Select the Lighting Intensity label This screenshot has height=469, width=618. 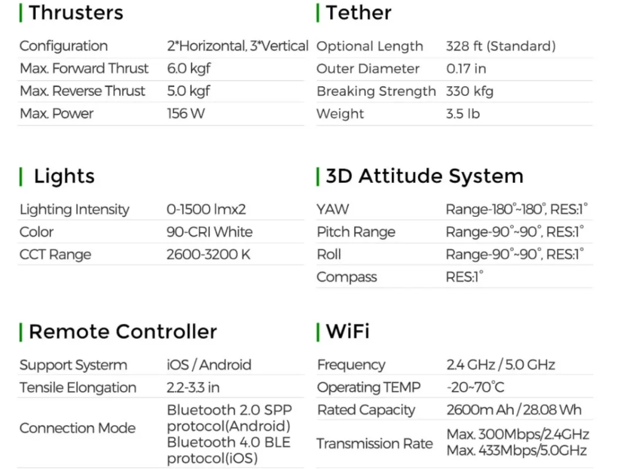(x=74, y=210)
